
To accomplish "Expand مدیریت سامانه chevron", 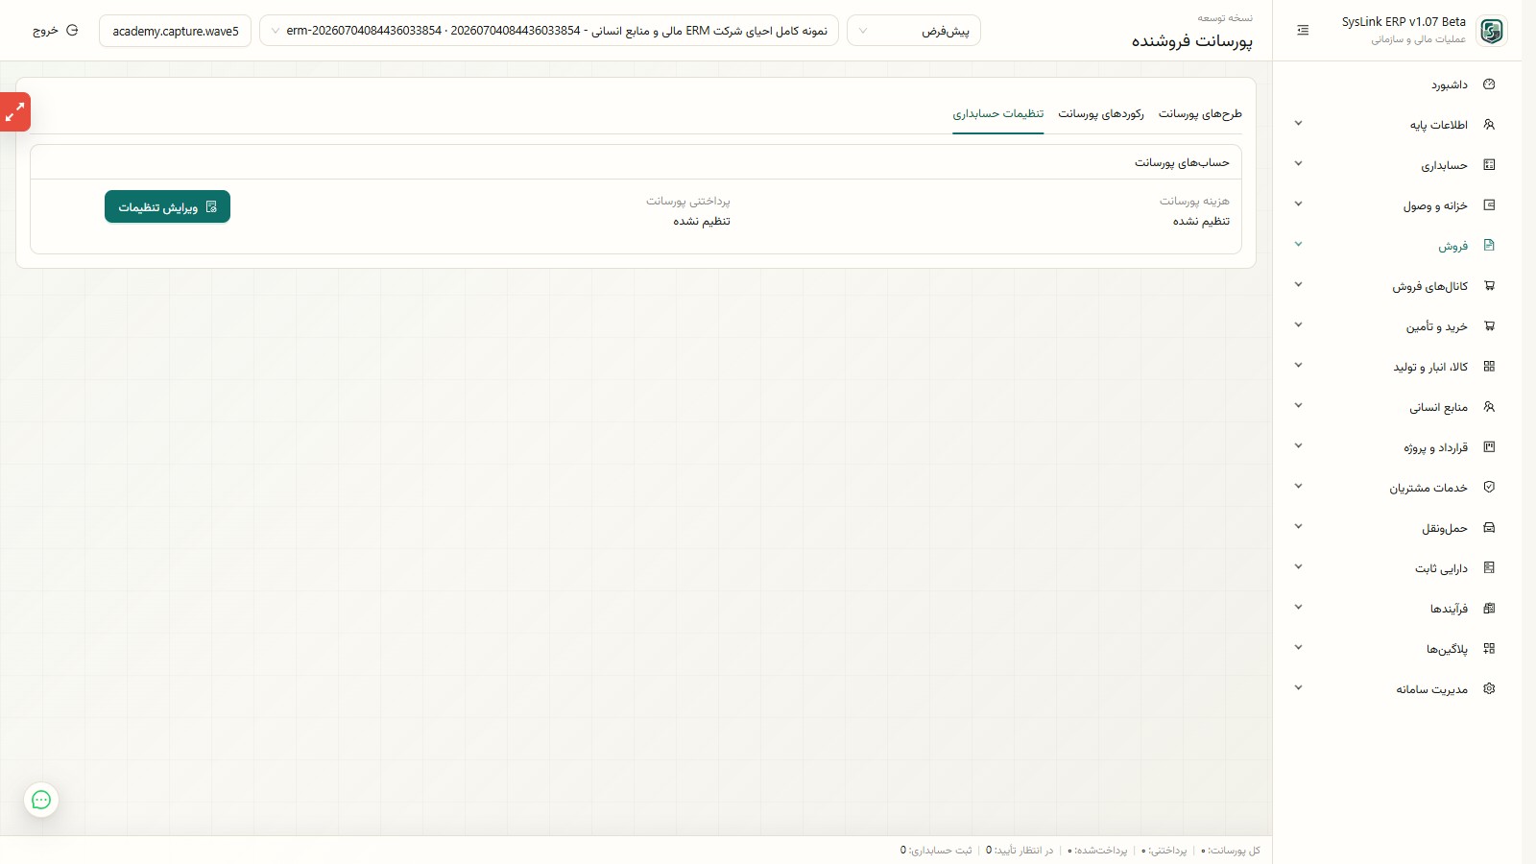I will point(1298,688).
